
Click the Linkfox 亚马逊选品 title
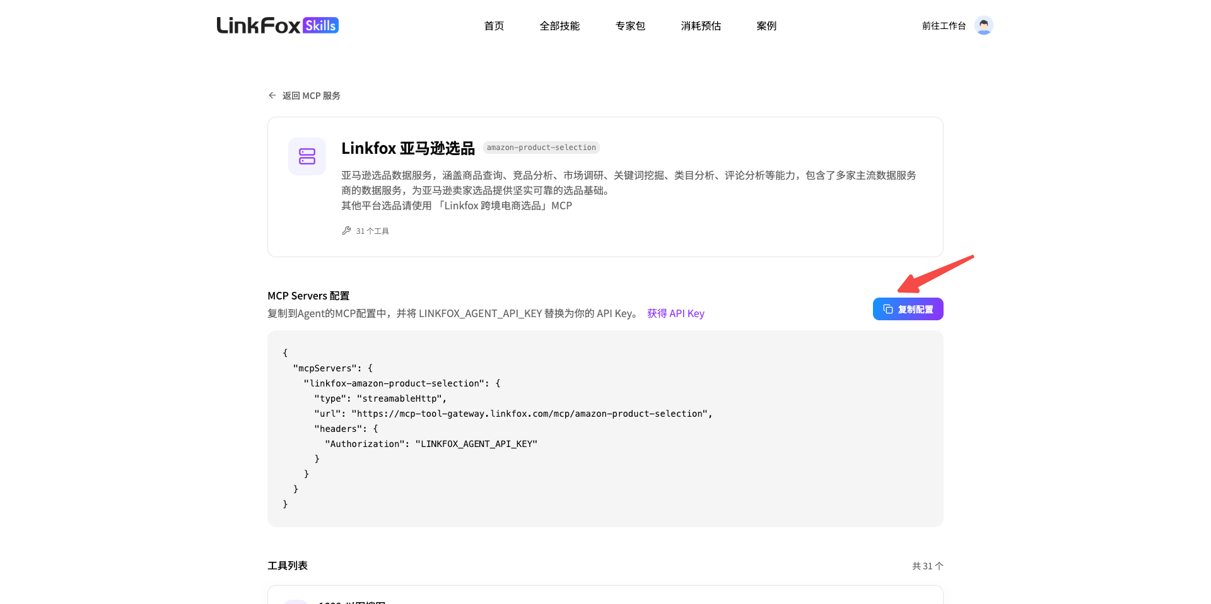click(x=408, y=148)
